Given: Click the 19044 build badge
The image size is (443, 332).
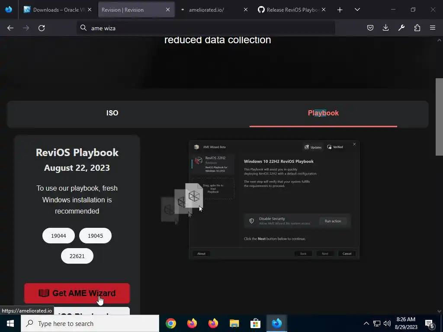Looking at the screenshot, I should click(58, 236).
